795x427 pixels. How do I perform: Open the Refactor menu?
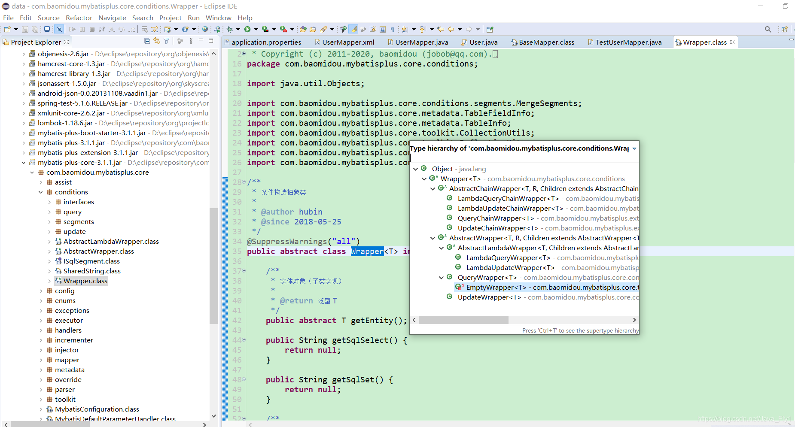tap(79, 18)
